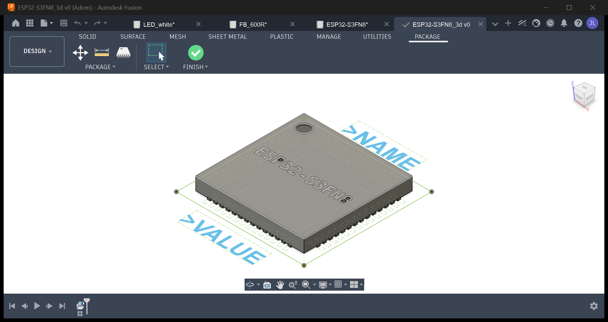Screen dimensions: 608x322
Task: Open the package generator chip icon
Action: point(123,52)
